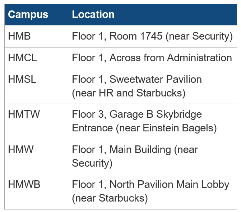Click the '(near HR and Starbucks)' line
Image resolution: width=241 pixels, height=212 pixels.
coord(129,93)
